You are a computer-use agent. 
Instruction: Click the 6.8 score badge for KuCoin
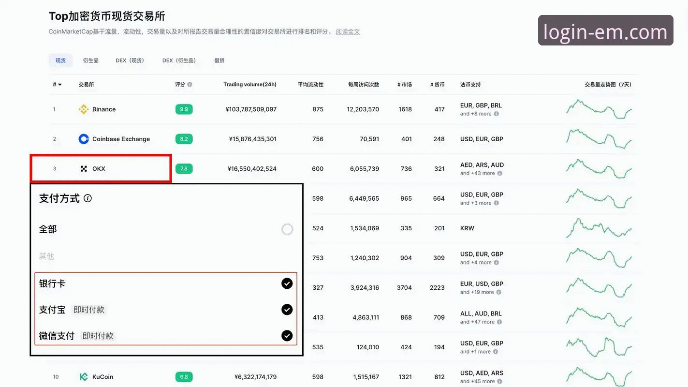pyautogui.click(x=184, y=377)
